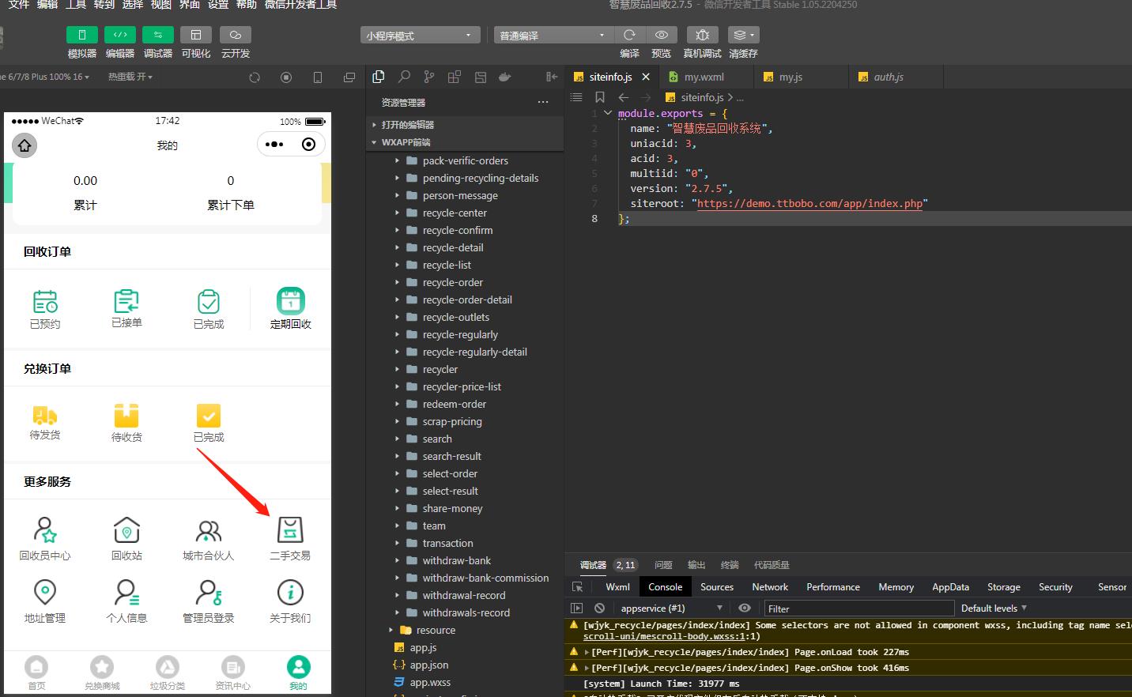The image size is (1132, 697).
Task: Open the clear cache layers icon
Action: point(742,35)
